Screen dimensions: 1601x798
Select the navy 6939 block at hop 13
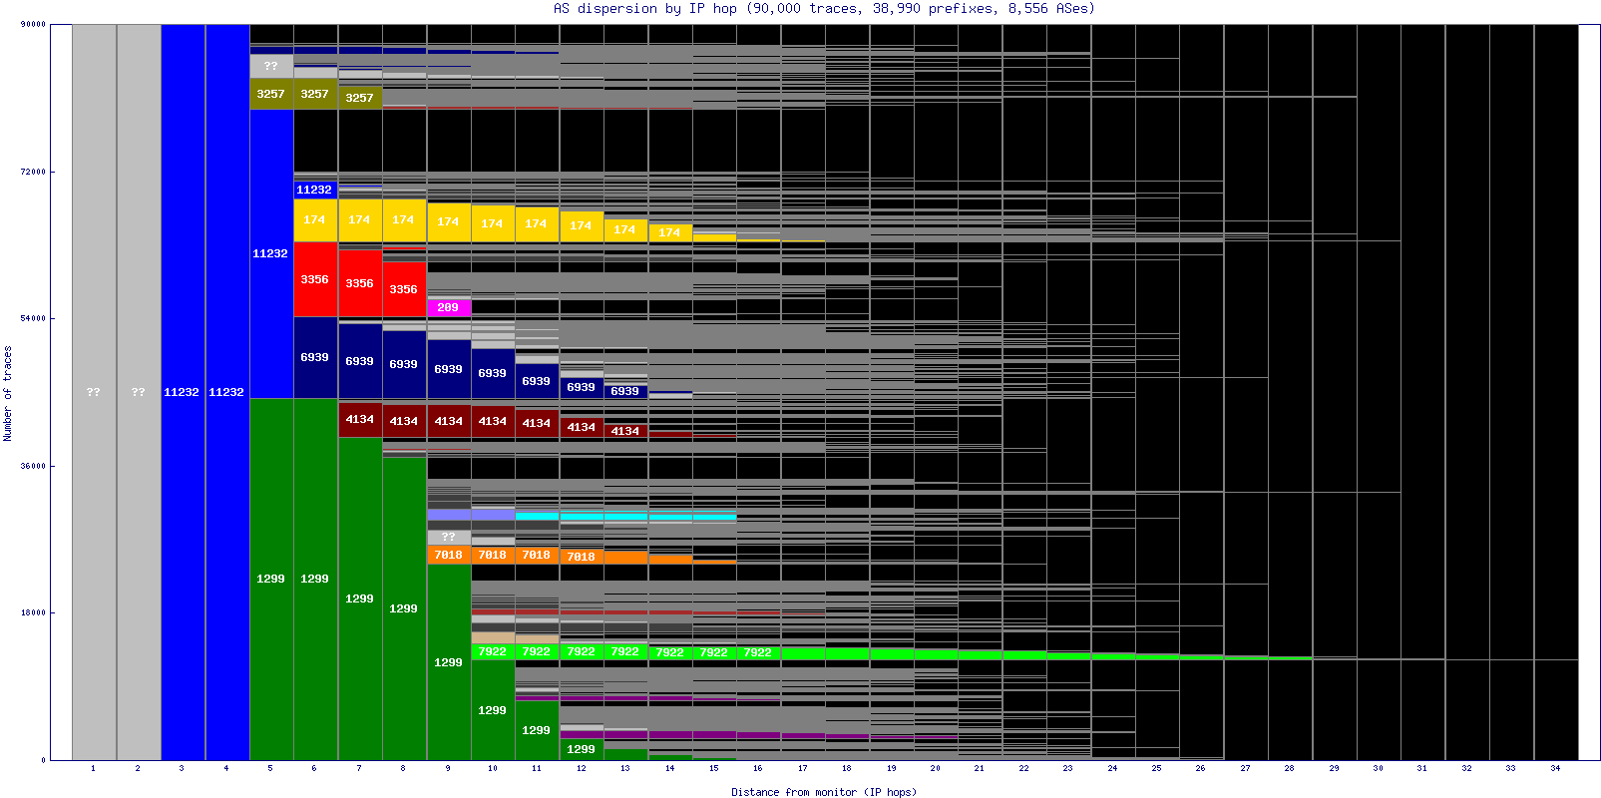pyautogui.click(x=625, y=391)
